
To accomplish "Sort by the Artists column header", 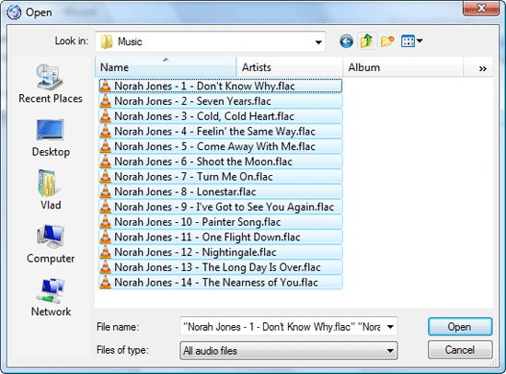I will click(290, 67).
